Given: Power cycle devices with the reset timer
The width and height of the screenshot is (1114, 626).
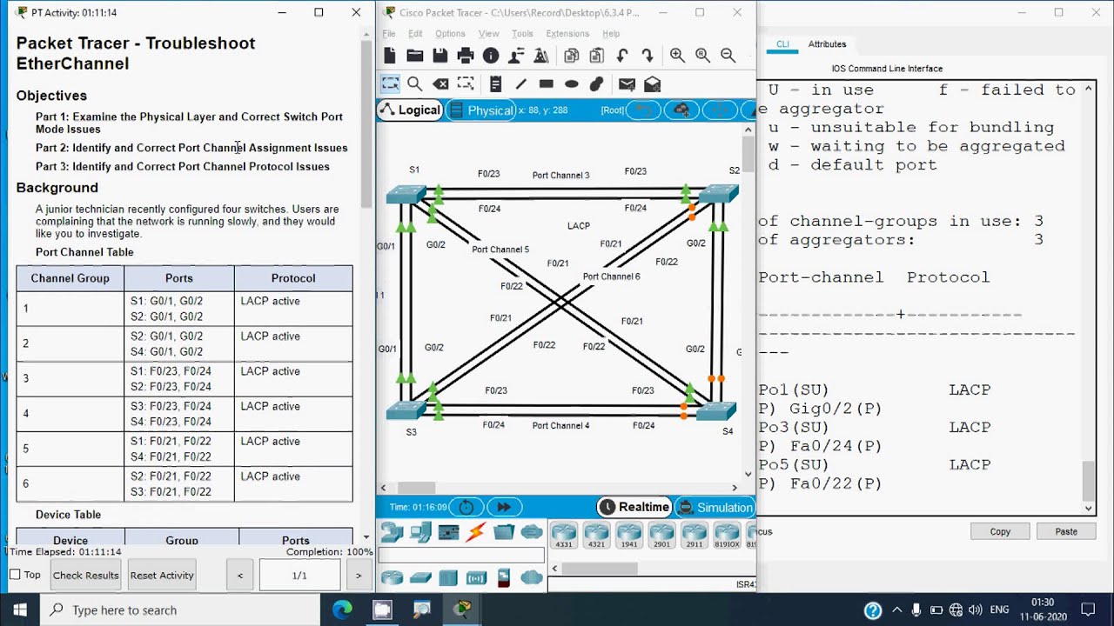Looking at the screenshot, I should coord(466,507).
